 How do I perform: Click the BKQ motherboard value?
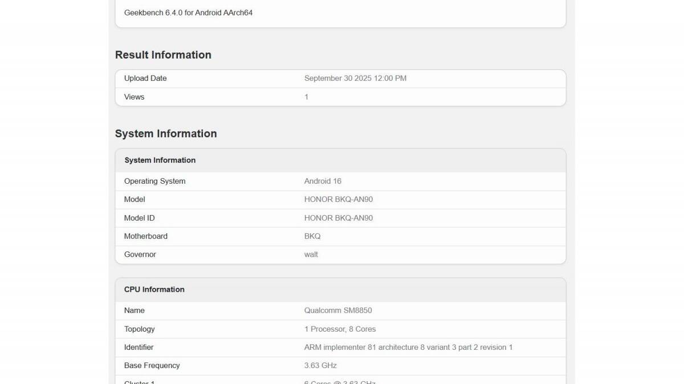coord(312,236)
